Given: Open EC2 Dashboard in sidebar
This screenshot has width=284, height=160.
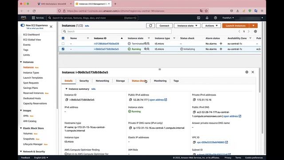Looking at the screenshot, I should tap(32, 35).
